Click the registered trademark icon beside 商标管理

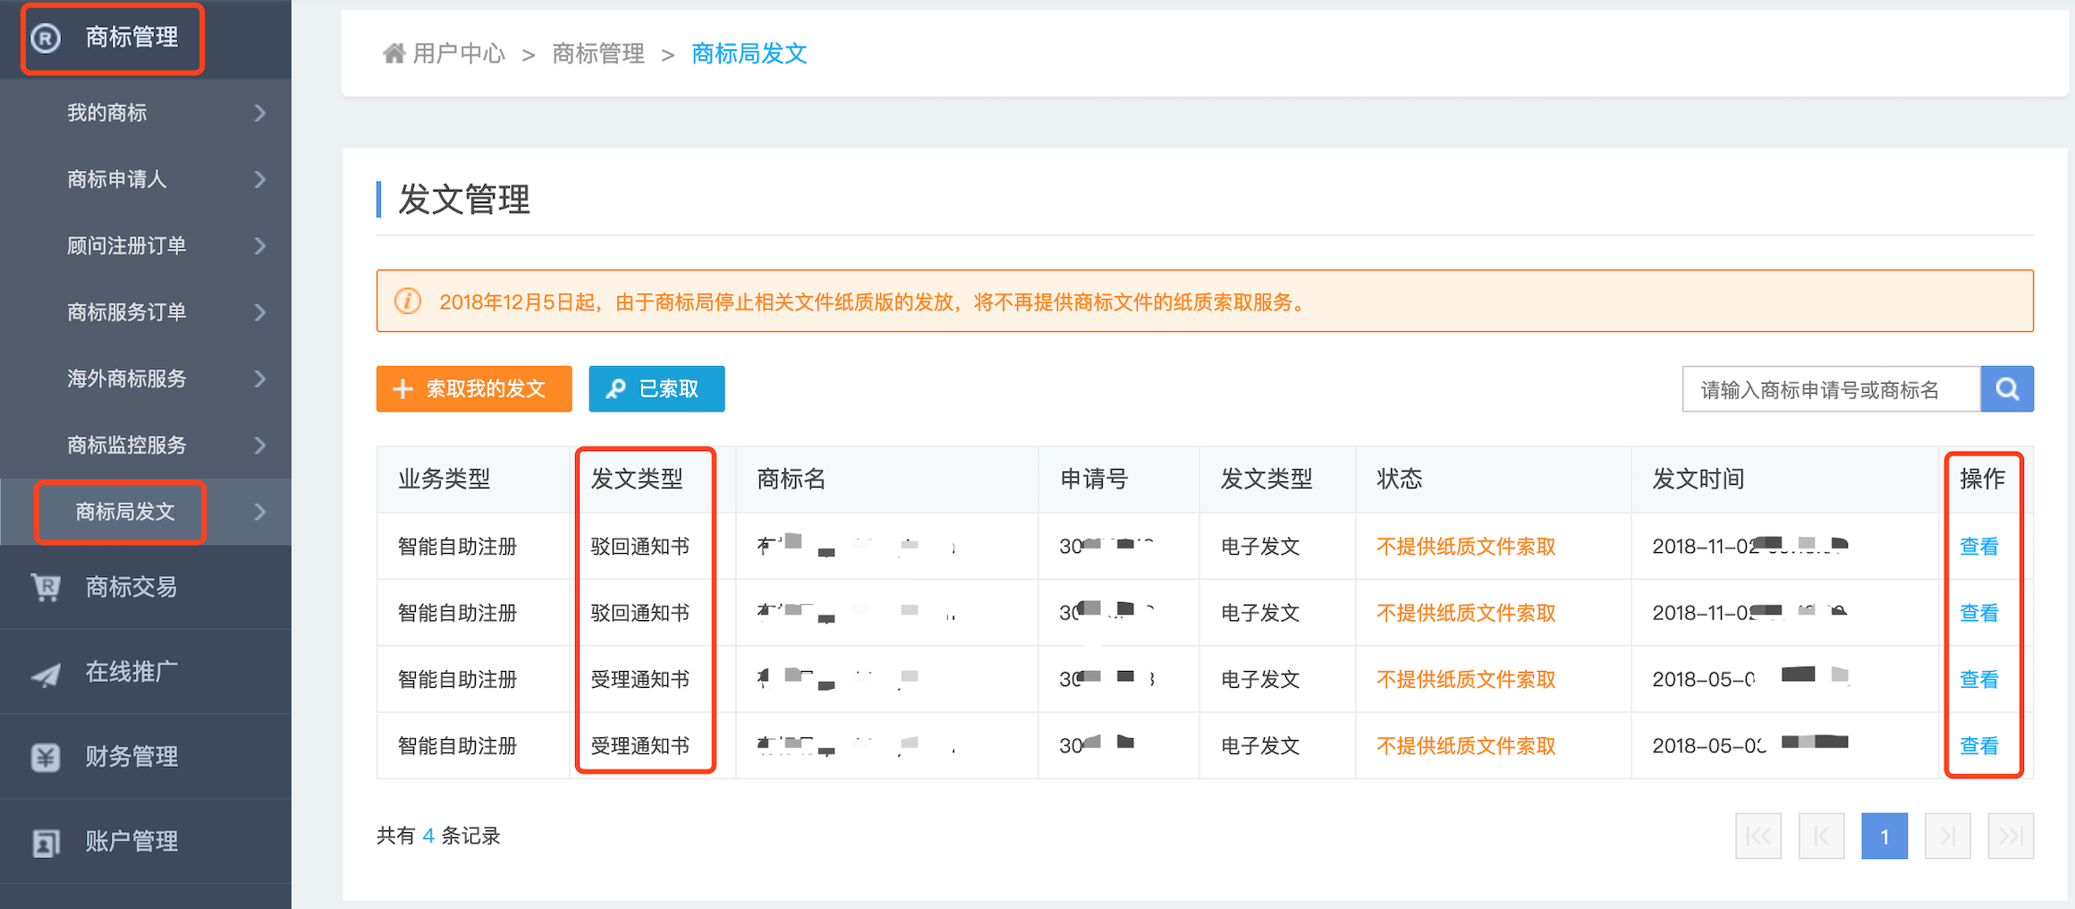[x=46, y=38]
